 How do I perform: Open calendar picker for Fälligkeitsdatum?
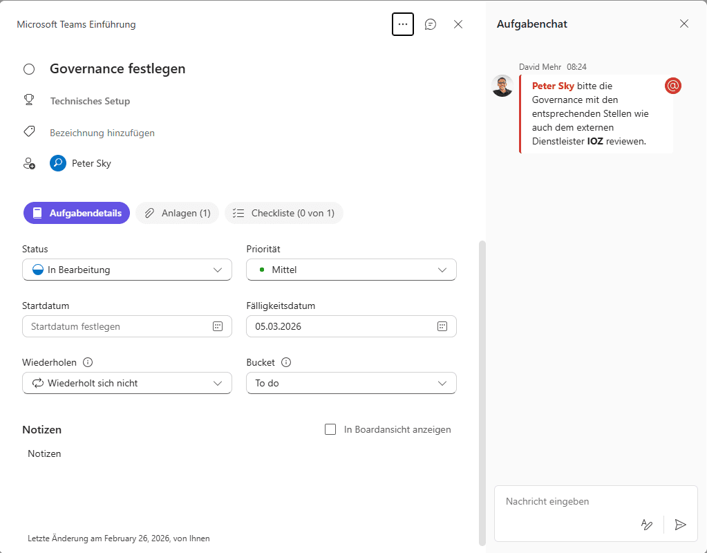coord(442,326)
